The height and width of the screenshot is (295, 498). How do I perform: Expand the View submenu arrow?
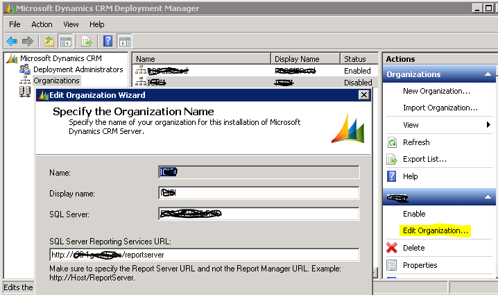coord(489,125)
